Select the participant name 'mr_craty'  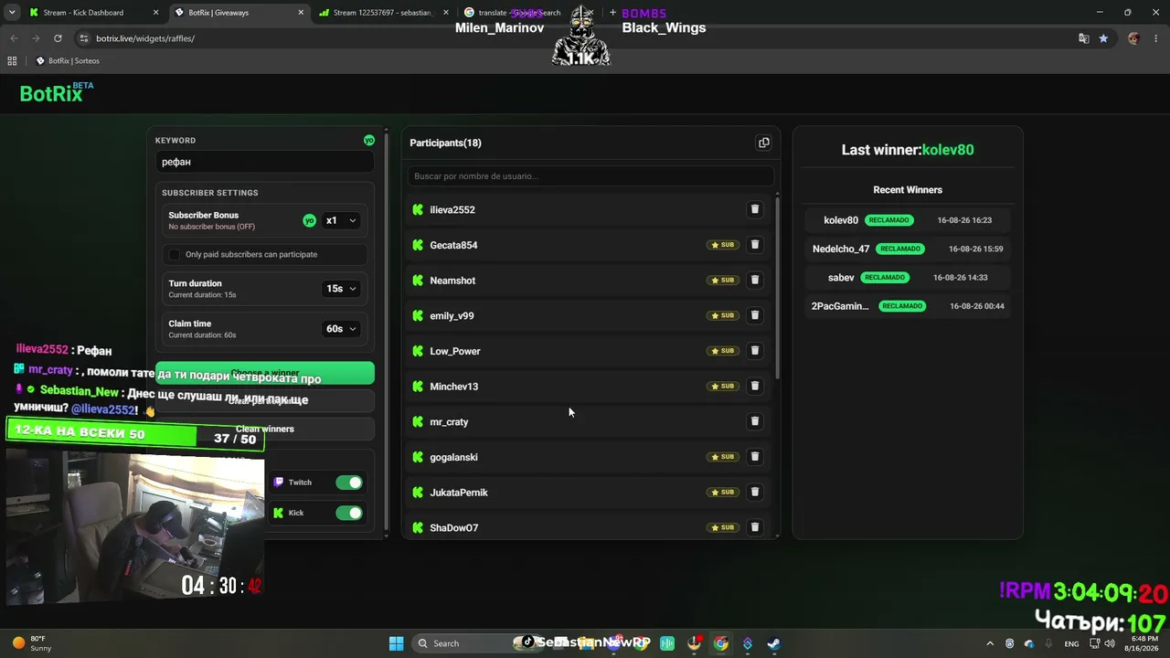click(449, 422)
